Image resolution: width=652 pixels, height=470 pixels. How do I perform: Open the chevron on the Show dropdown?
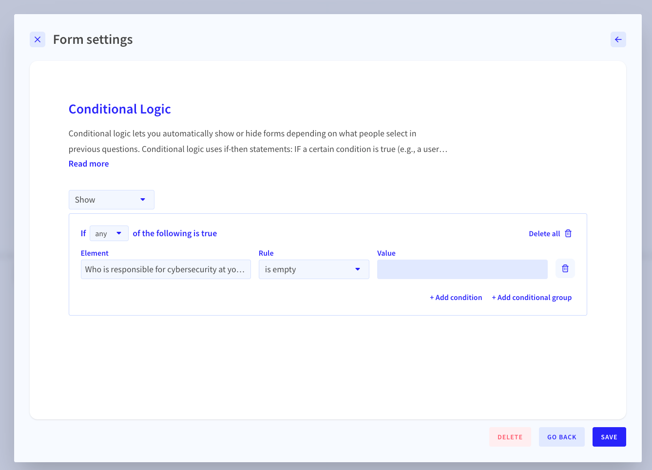tap(143, 200)
